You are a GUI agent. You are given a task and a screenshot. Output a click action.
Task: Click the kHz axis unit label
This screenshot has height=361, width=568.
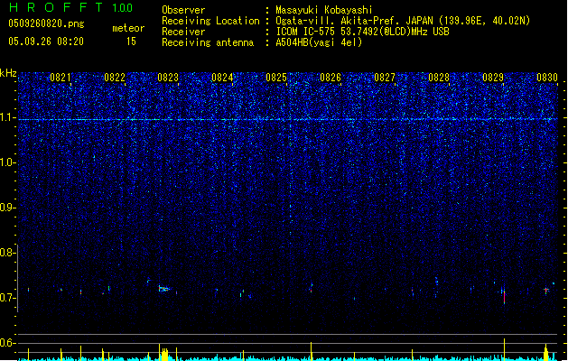point(8,73)
